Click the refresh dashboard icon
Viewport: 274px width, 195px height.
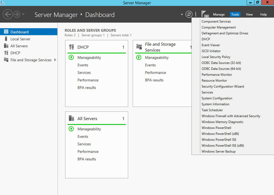pos(189,14)
